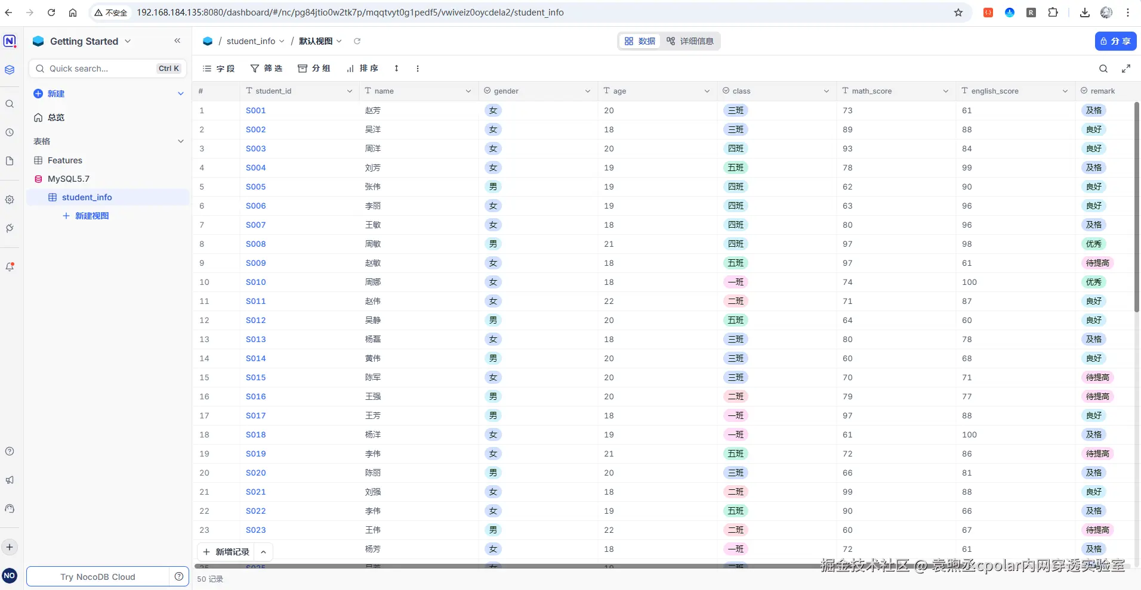Click the NocoDB logo icon in left rail
Viewport: 1141px width, 590px height.
click(10, 41)
